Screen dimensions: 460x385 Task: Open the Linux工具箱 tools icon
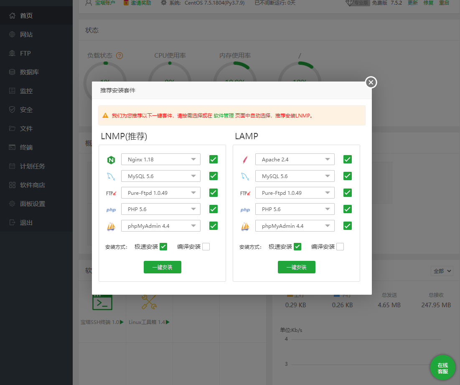click(x=149, y=302)
